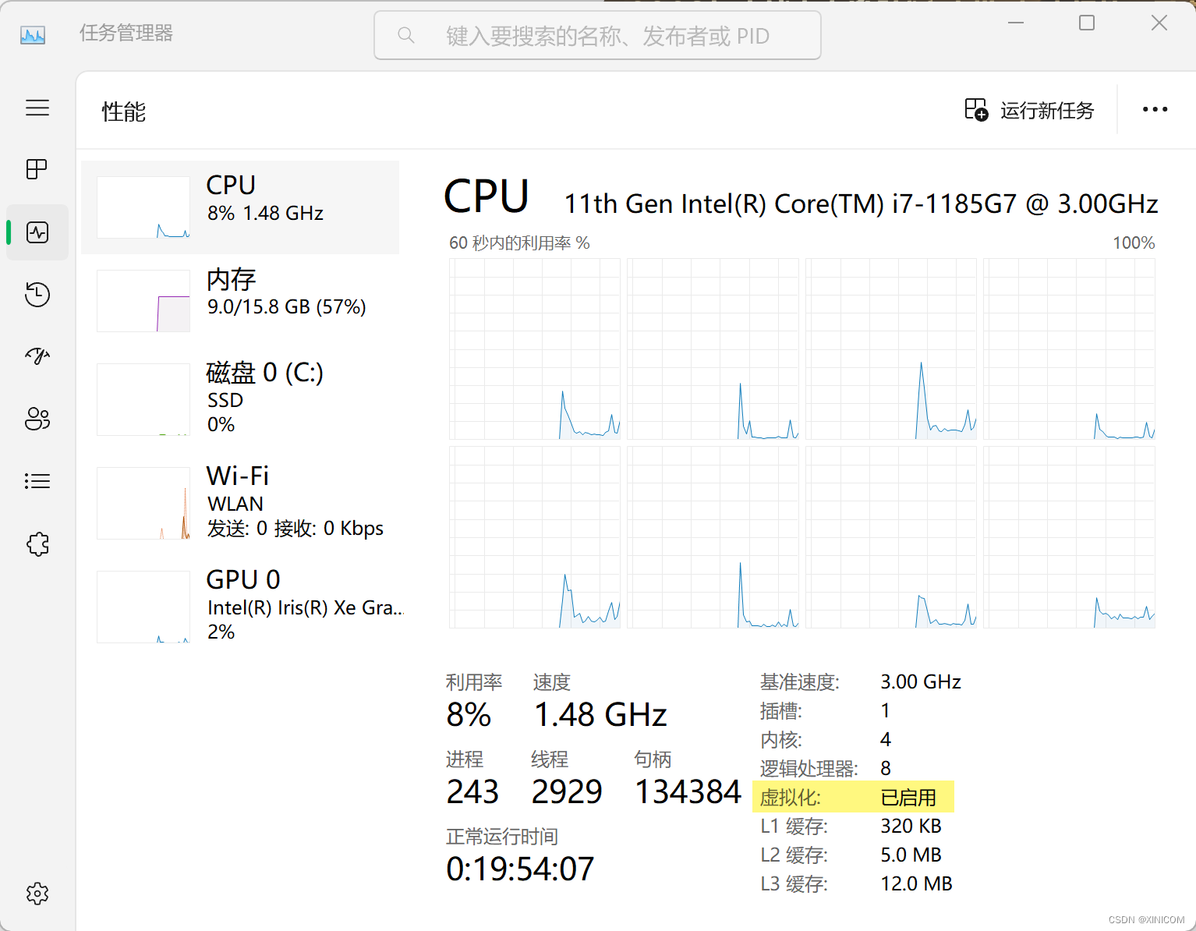Click the CPU mini graph thumbnail

[143, 207]
